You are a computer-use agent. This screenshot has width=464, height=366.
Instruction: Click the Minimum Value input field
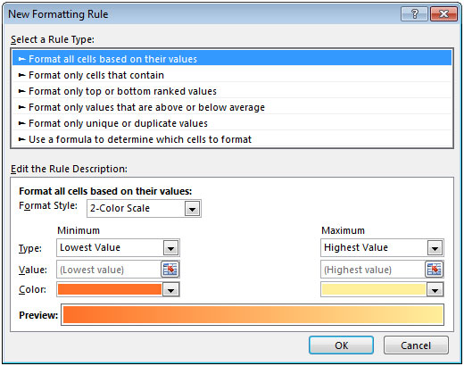pos(109,270)
